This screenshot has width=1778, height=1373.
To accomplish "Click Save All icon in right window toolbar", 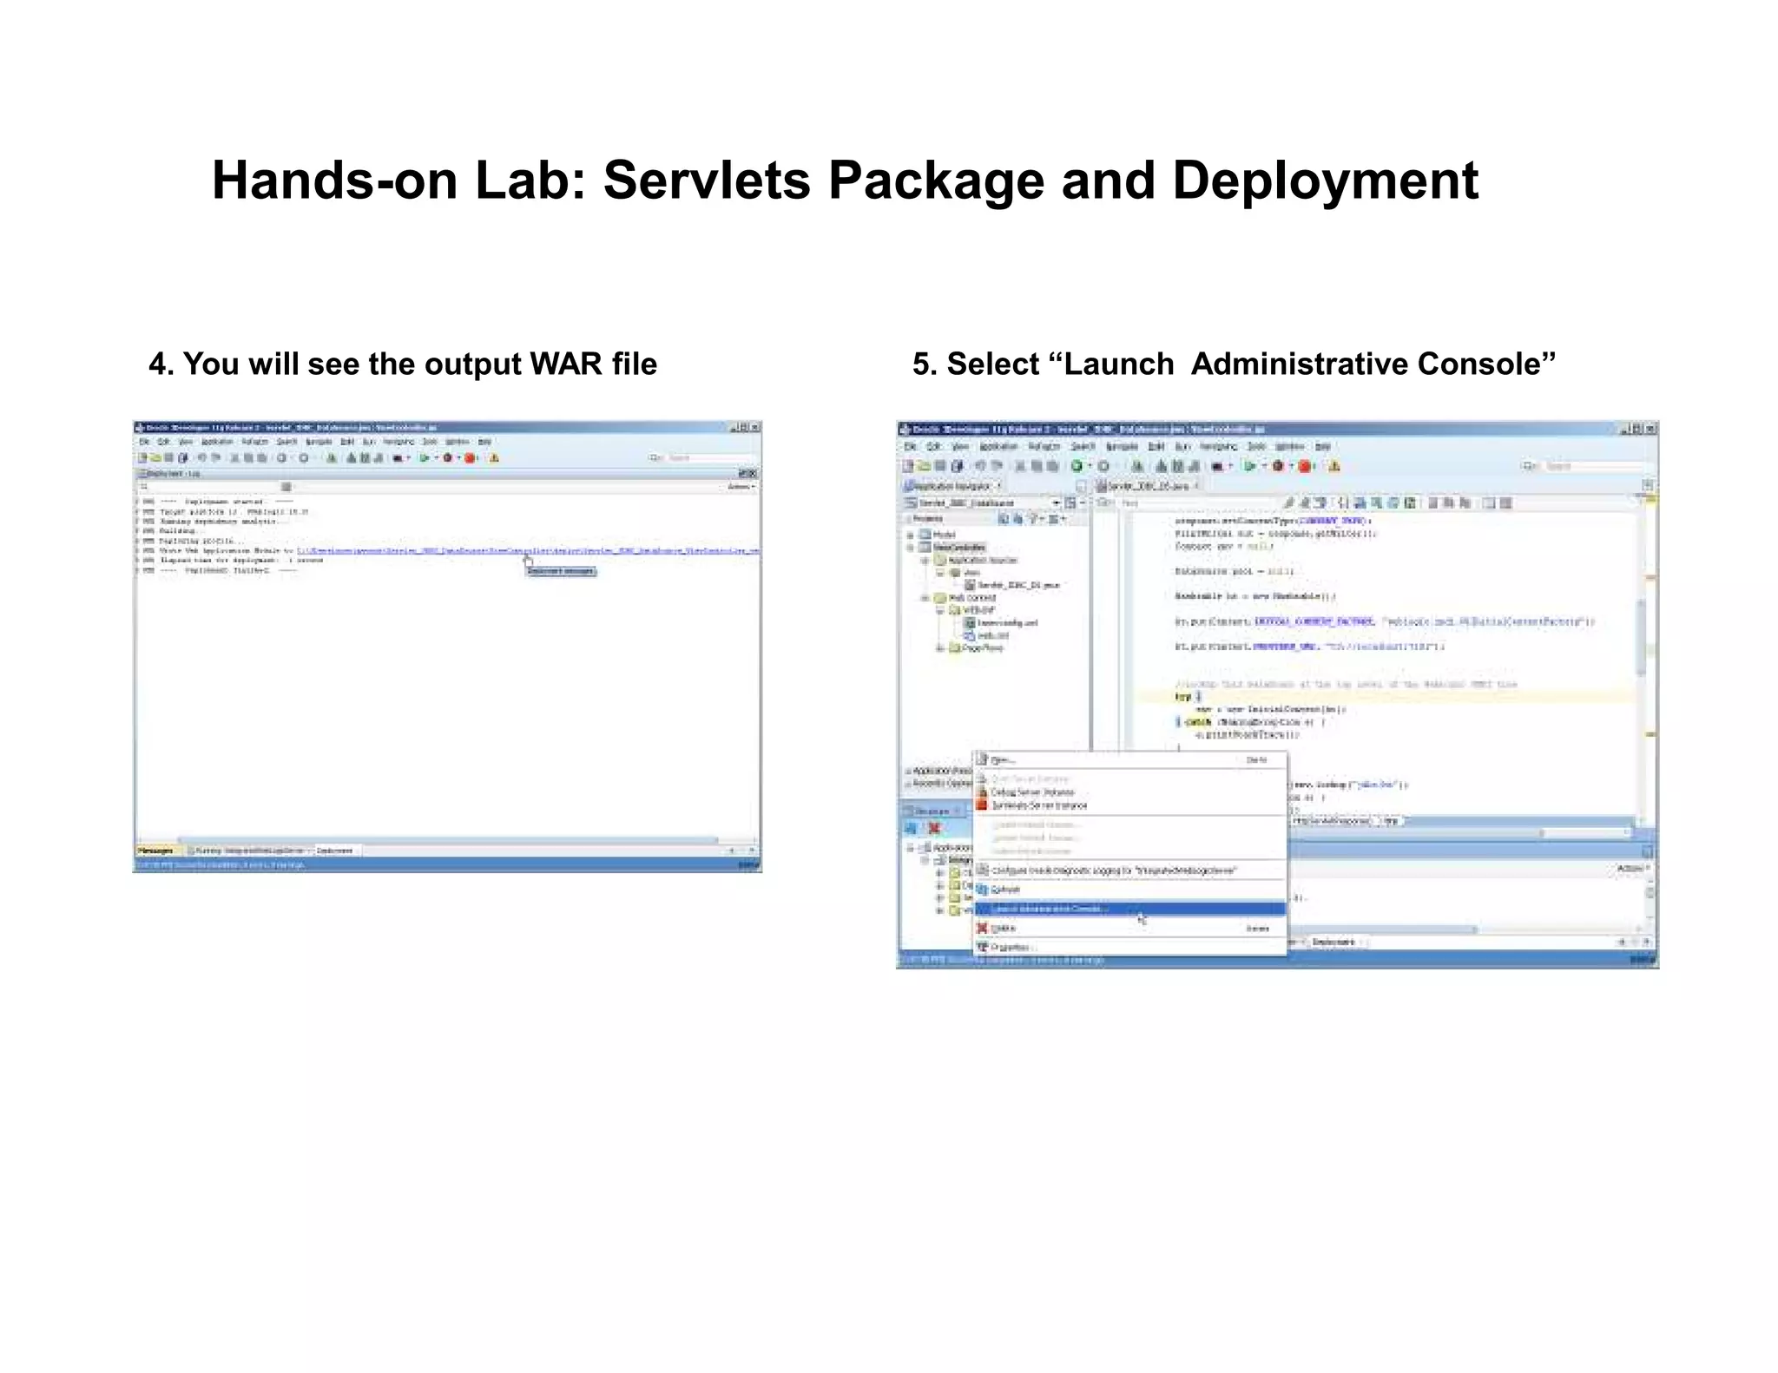I will click(958, 466).
